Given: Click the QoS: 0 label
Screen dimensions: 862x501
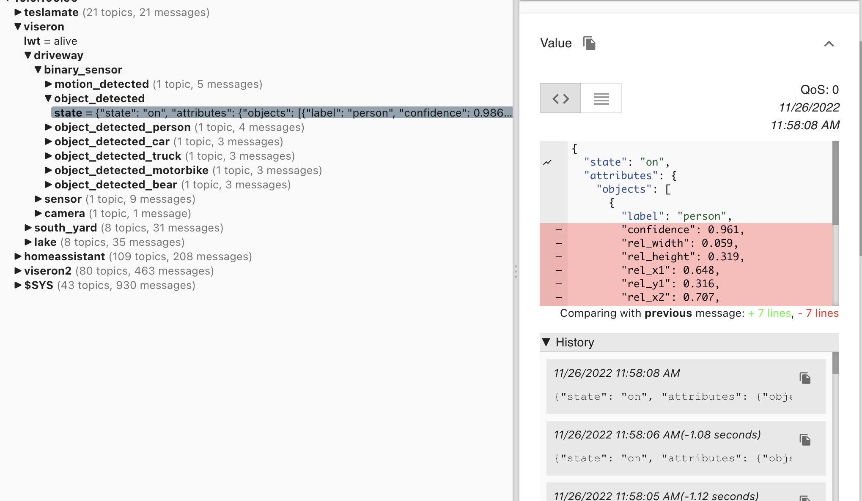Looking at the screenshot, I should pos(819,90).
